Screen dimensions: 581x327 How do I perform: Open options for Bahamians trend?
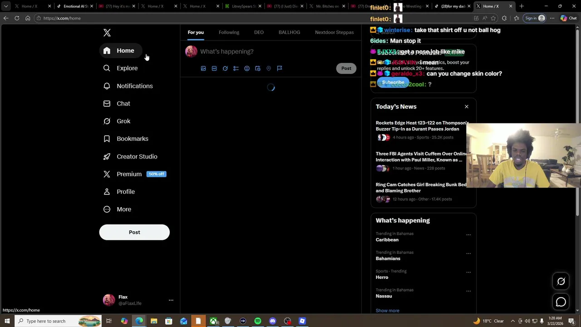click(468, 253)
